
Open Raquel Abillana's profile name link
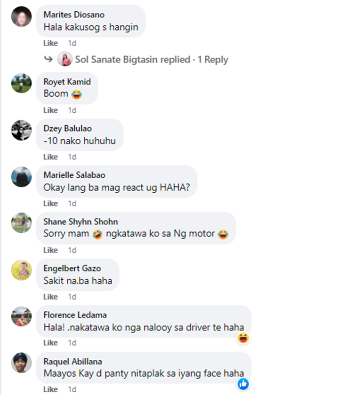pos(72,362)
